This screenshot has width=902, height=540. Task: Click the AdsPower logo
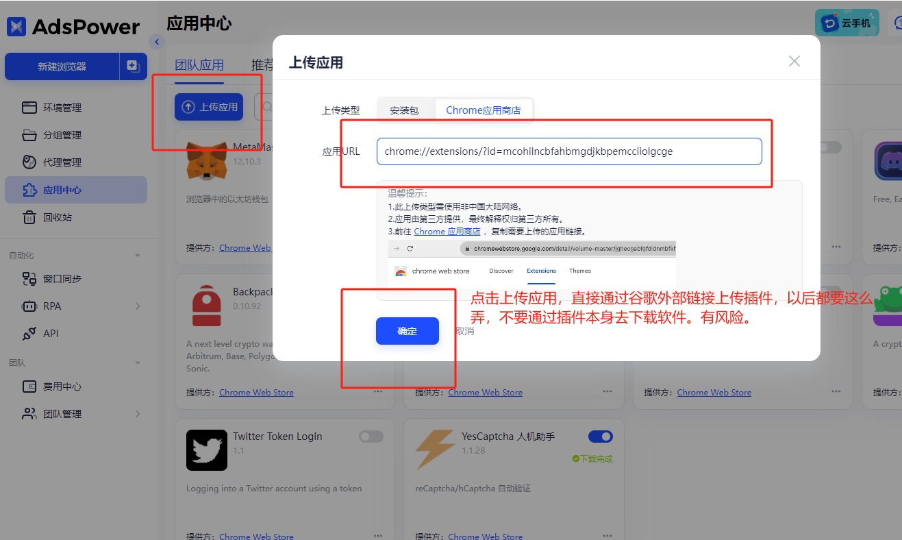73,26
